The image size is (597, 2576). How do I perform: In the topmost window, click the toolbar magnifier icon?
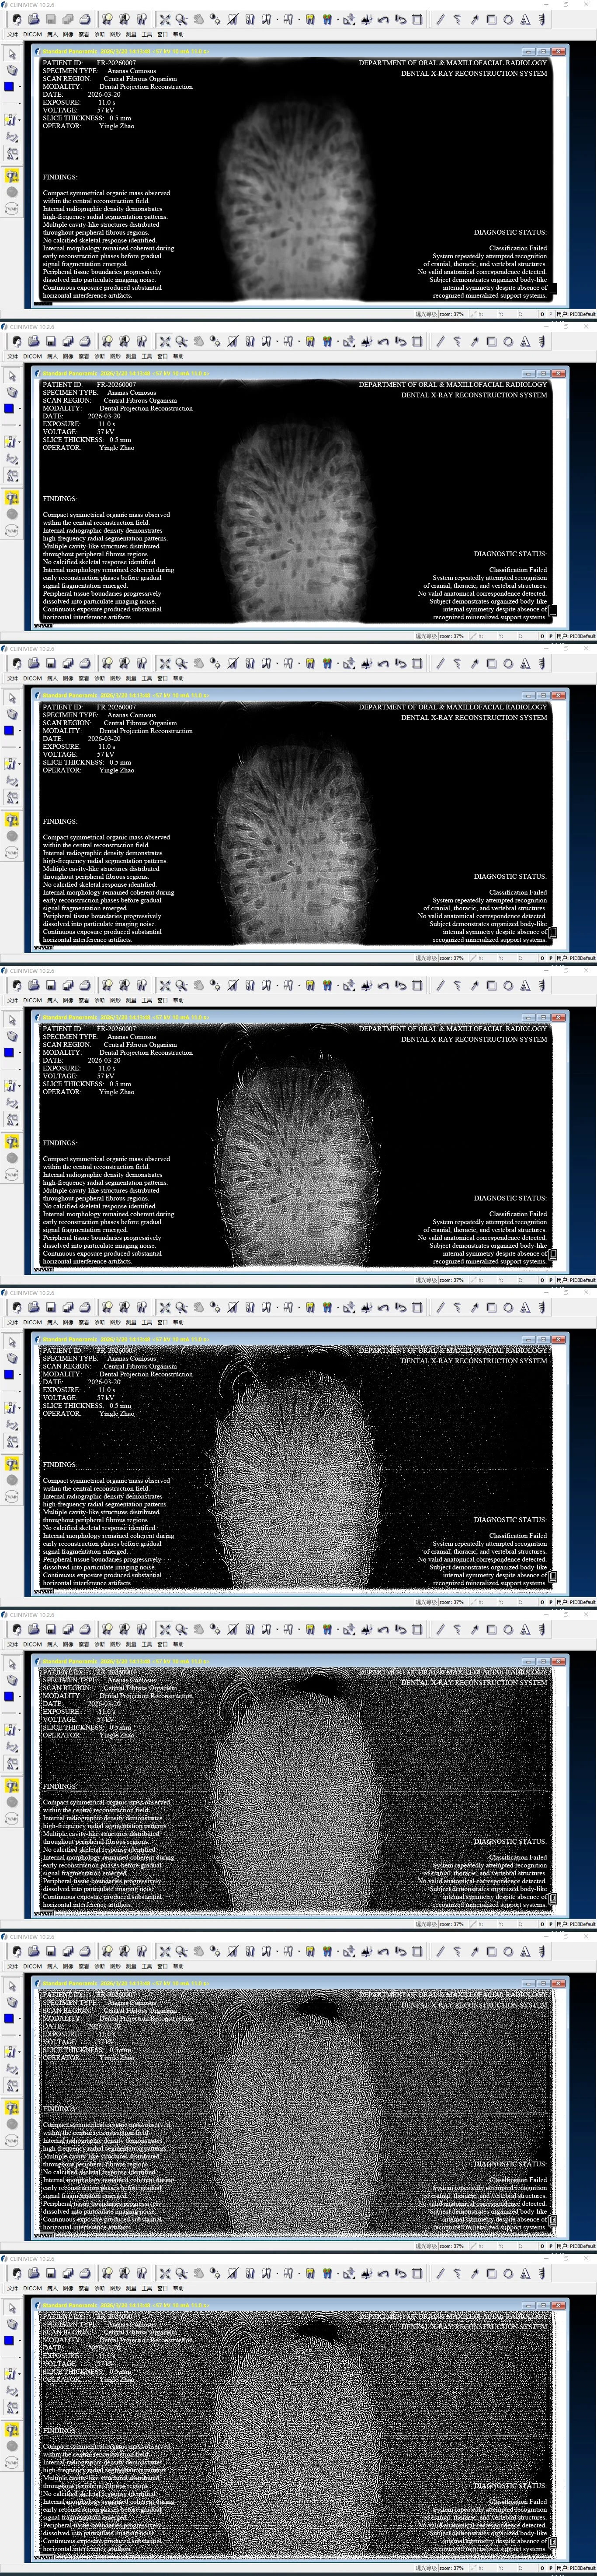[x=180, y=19]
